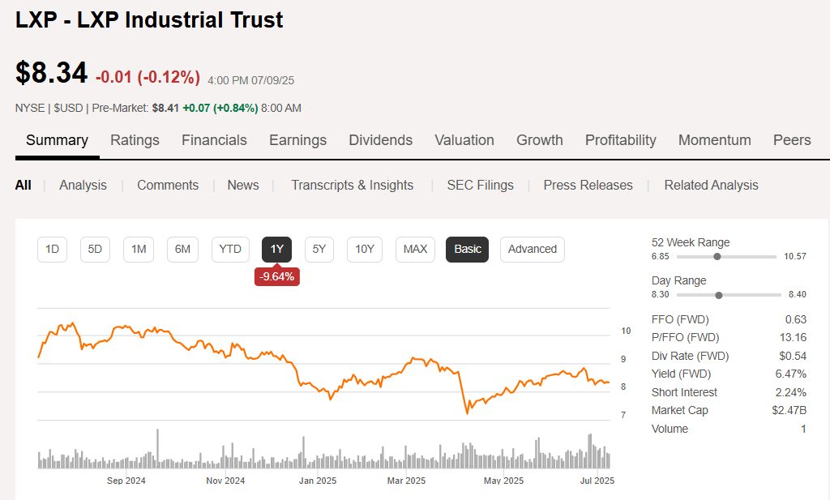Open the 10Y chart view
830x500 pixels.
(364, 250)
